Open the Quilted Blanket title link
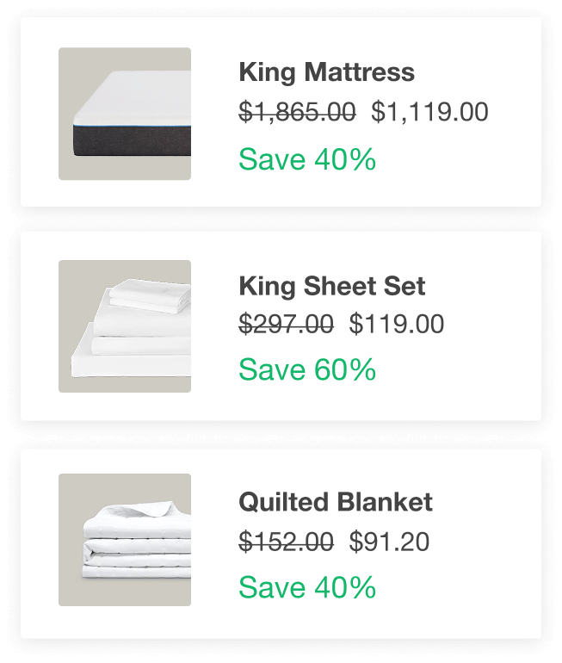 [x=335, y=501]
